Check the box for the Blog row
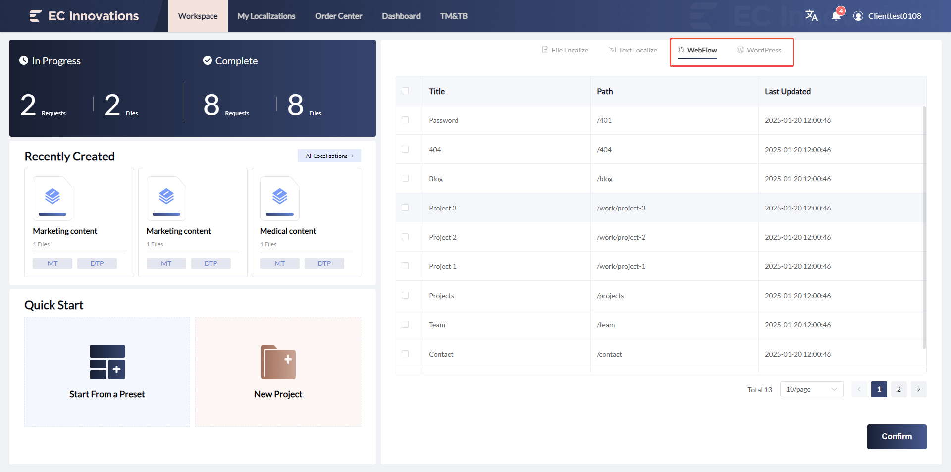Image resolution: width=951 pixels, height=472 pixels. pos(405,179)
